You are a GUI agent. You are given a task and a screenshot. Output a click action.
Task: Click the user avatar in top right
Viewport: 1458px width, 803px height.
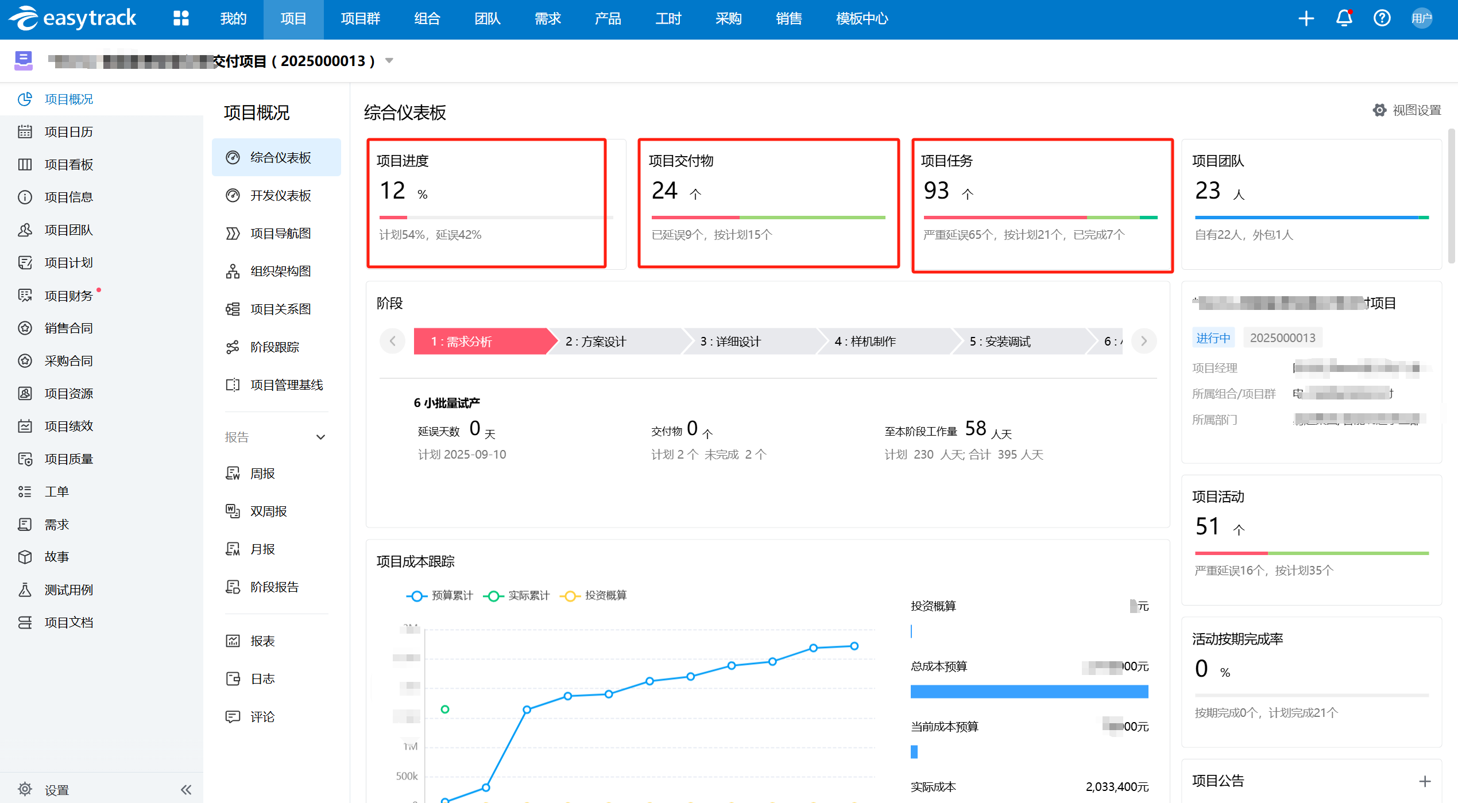coord(1422,18)
